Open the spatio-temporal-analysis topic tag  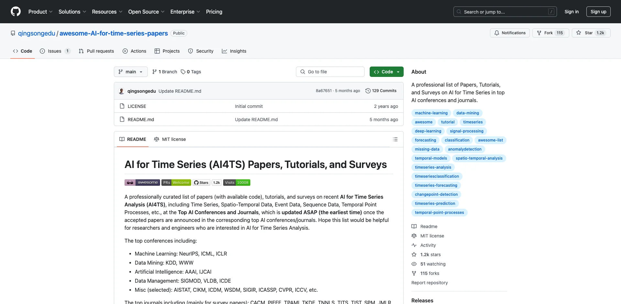[x=479, y=158]
